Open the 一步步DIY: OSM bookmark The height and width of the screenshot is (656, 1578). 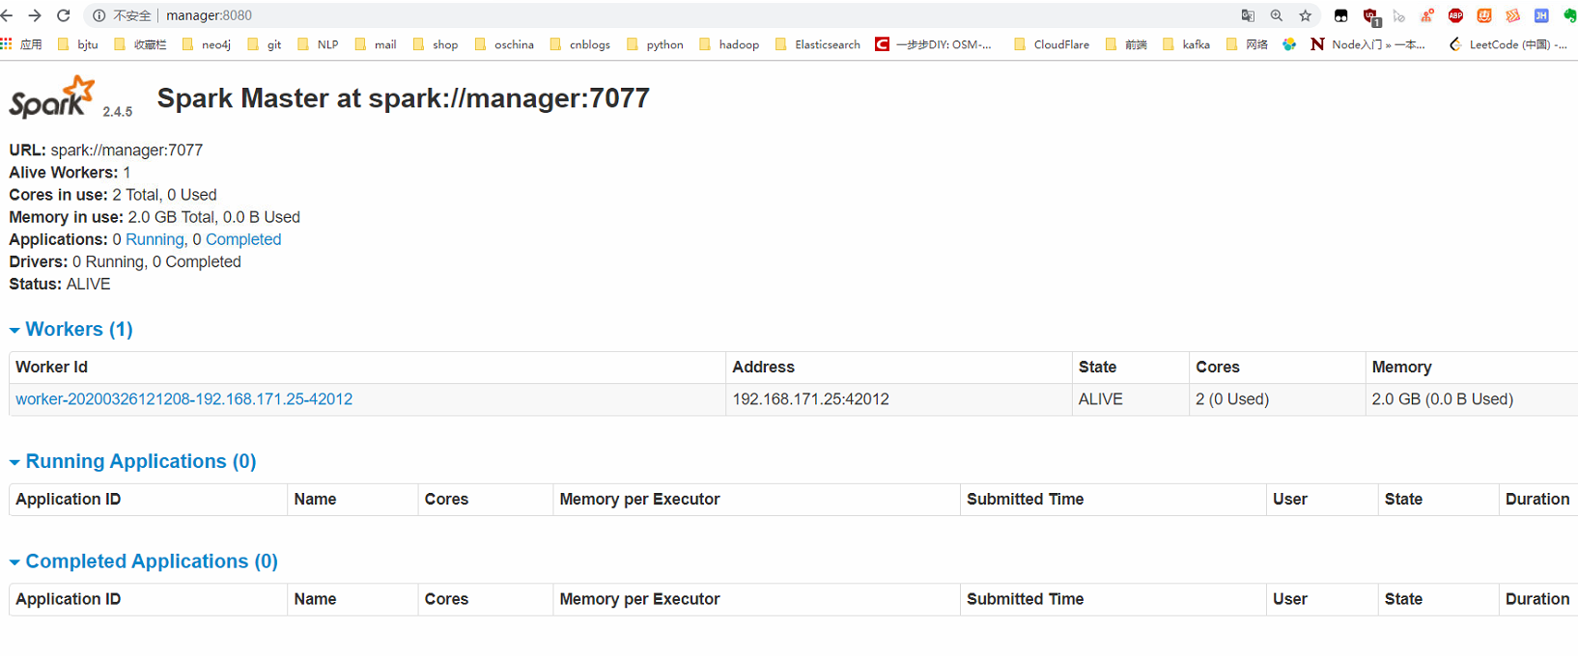click(933, 44)
